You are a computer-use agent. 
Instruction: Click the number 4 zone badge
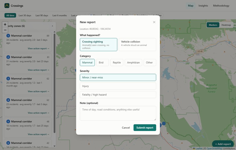[8, 100]
